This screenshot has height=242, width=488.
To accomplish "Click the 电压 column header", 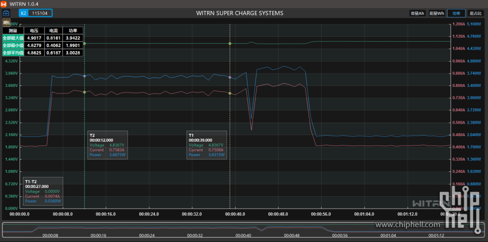I will coord(34,31).
